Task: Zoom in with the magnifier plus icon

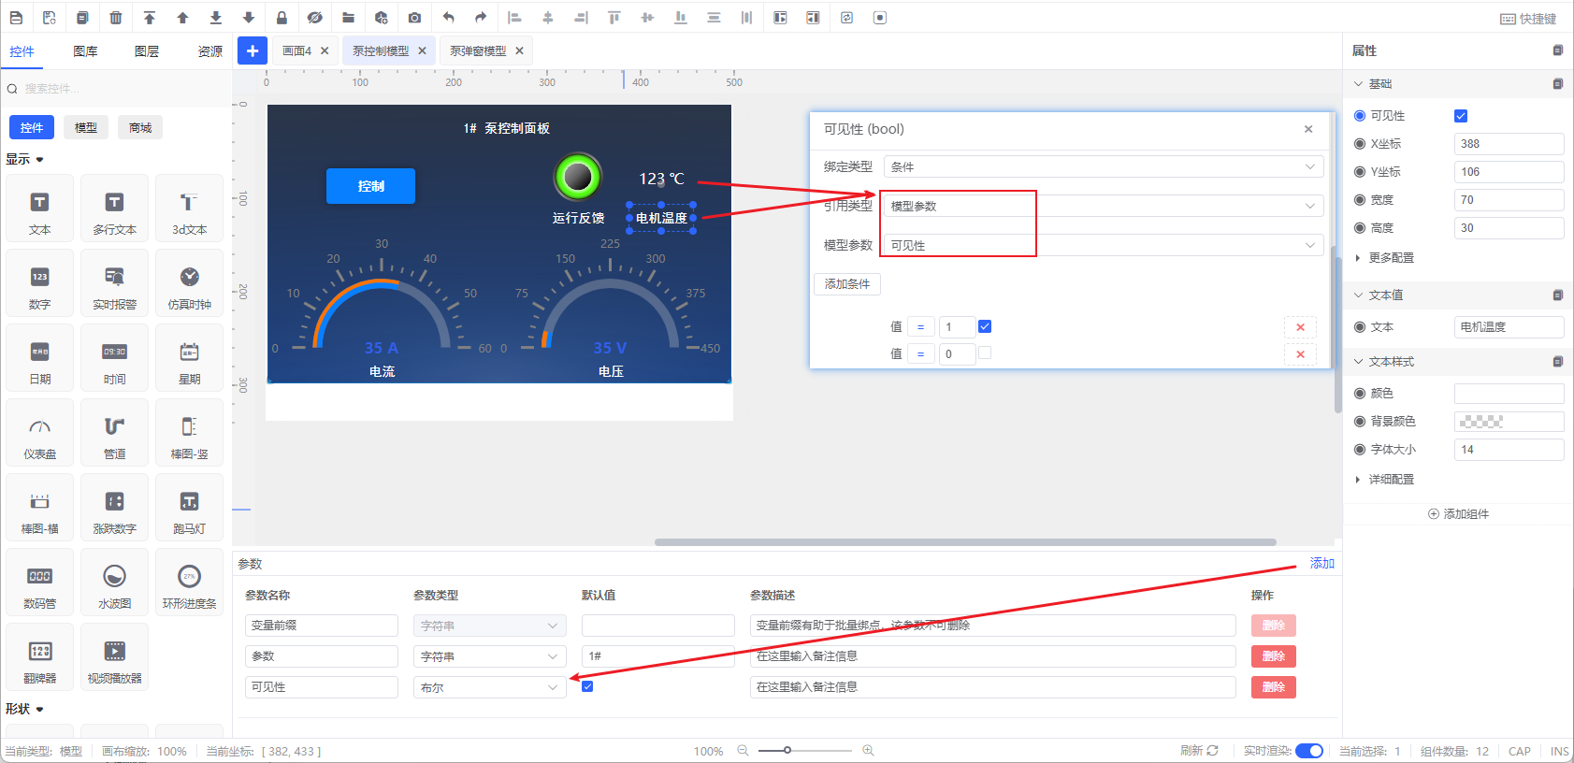Action: (x=868, y=751)
